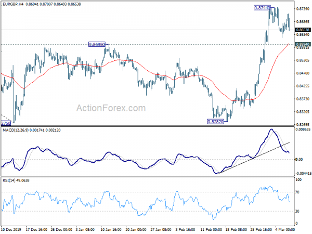The height and width of the screenshot is (234, 312).
Task: Select the 0.85940 level tag on axis
Action: coord(303,44)
